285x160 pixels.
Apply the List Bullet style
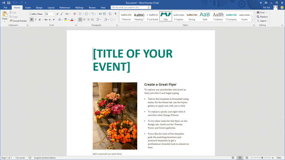(x=152, y=17)
